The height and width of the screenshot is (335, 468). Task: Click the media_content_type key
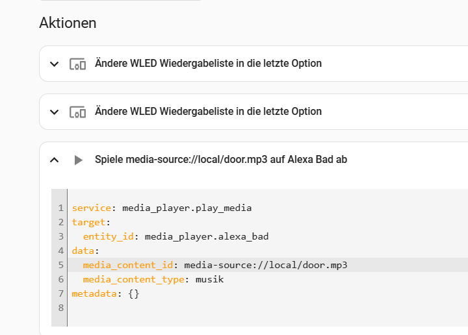133,279
